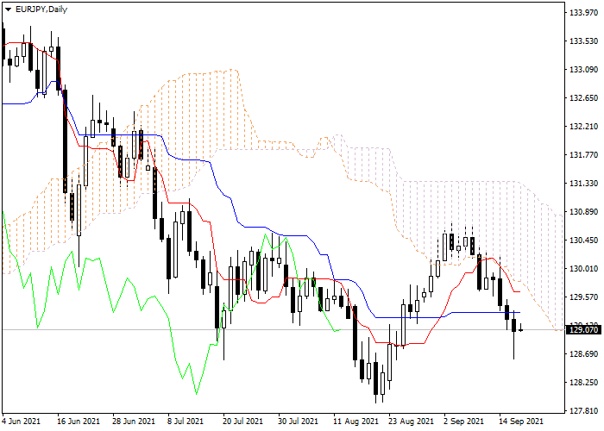The height and width of the screenshot is (431, 604).
Task: Select the 129.570 price axis label
Action: (x=583, y=297)
